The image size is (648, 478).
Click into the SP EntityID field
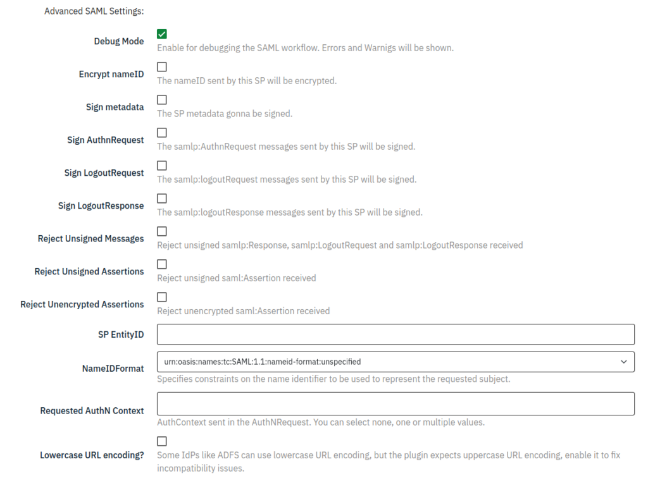396,334
